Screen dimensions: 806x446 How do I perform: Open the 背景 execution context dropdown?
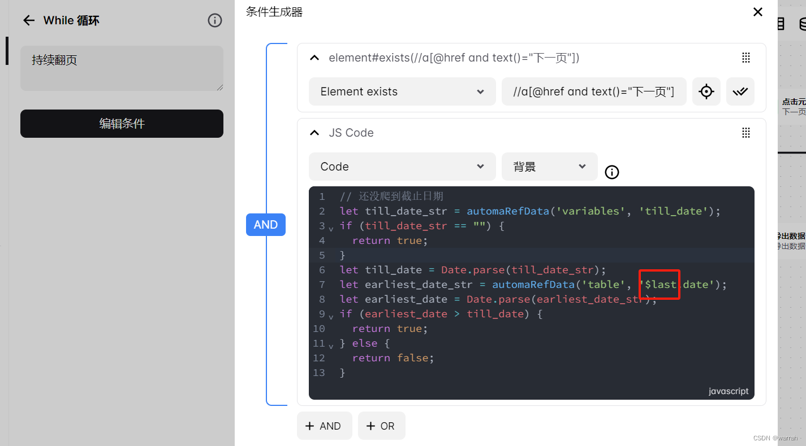(549, 167)
